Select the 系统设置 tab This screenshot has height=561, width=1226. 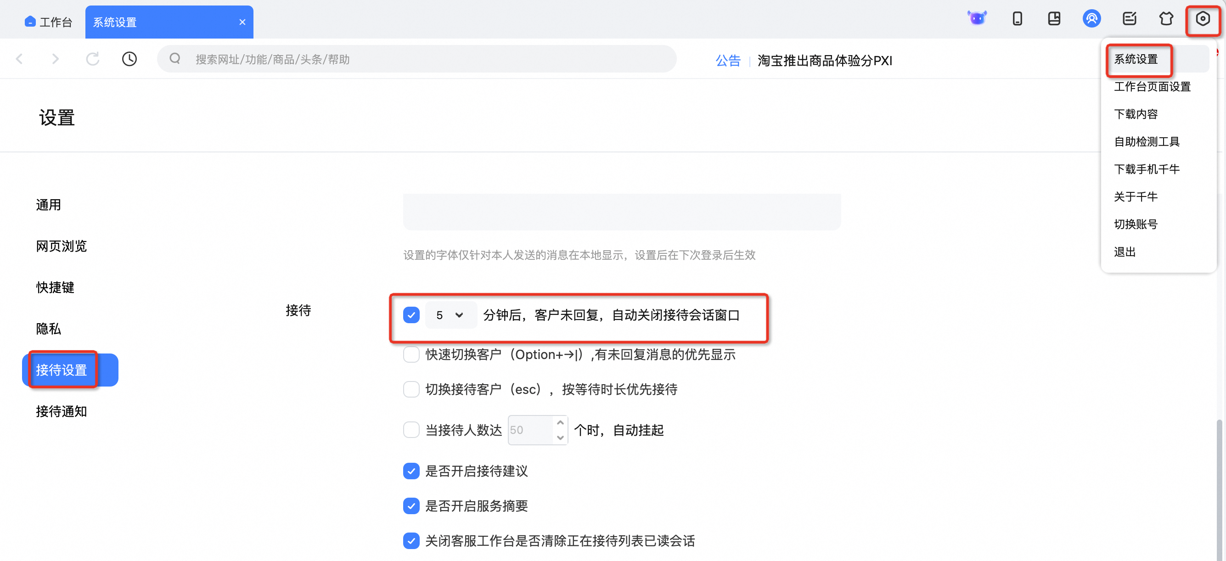point(169,22)
